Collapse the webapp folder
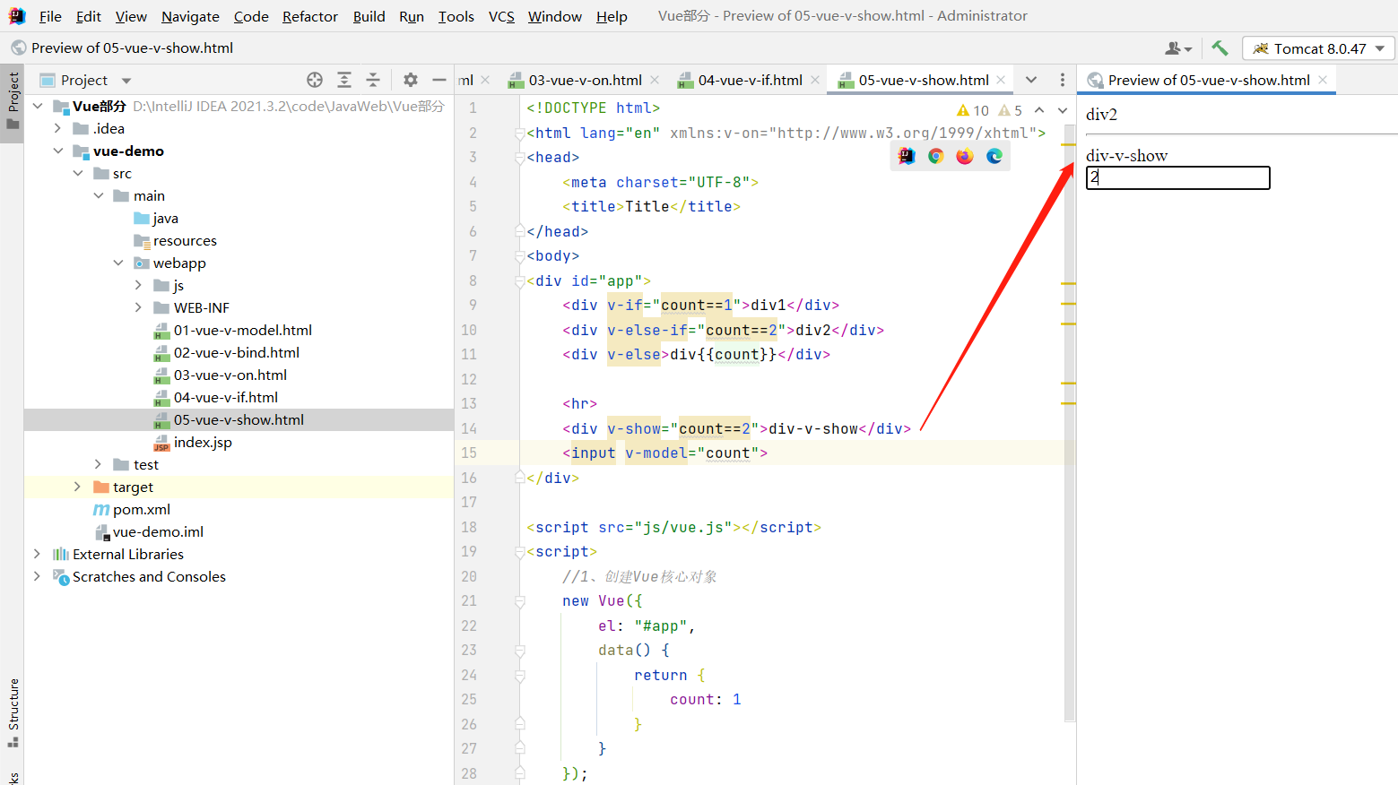This screenshot has height=785, width=1398. click(118, 263)
